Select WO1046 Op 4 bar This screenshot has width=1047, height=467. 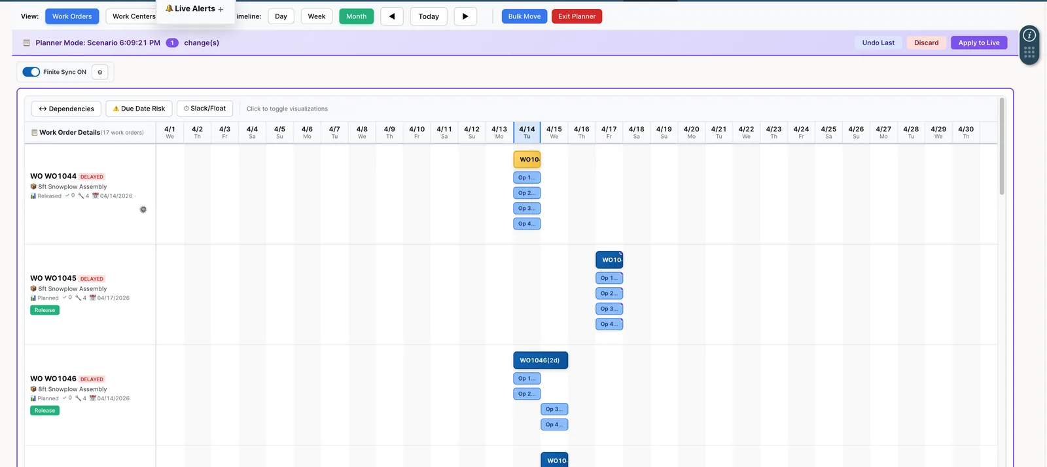pyautogui.click(x=555, y=424)
